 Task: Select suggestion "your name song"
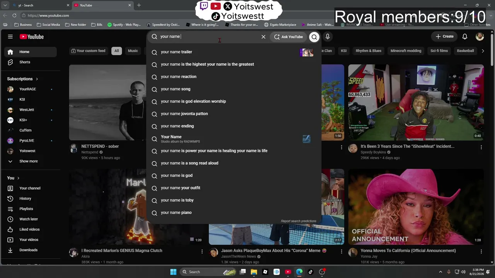coord(234,89)
